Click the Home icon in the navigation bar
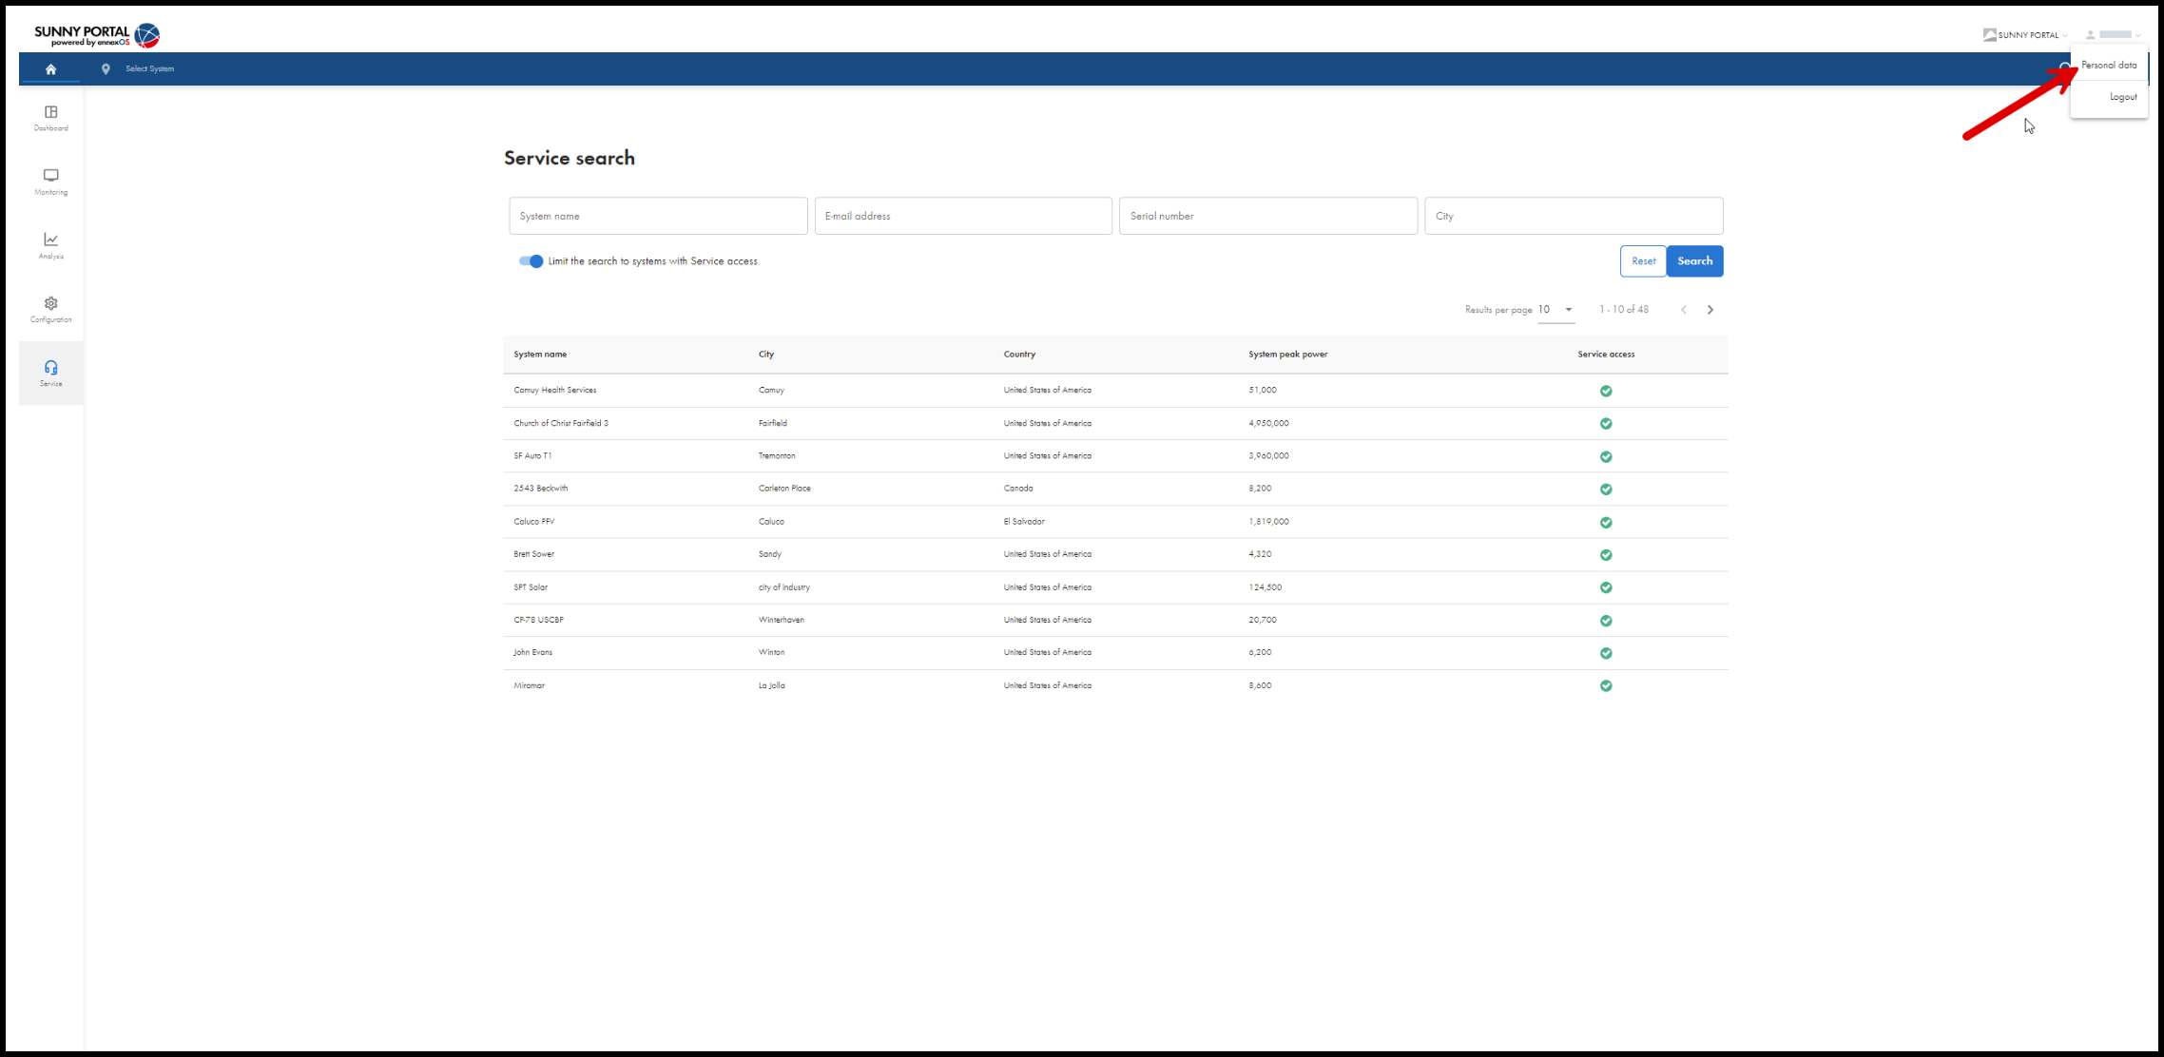Screen dimensions: 2164x1057 (50, 68)
